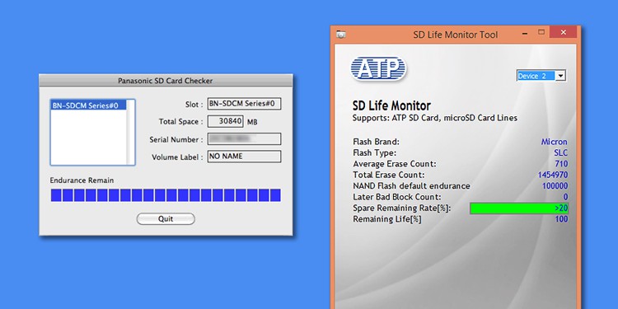618x309 pixels.
Task: Click the Later Bad Block Count value 0
Action: [565, 197]
